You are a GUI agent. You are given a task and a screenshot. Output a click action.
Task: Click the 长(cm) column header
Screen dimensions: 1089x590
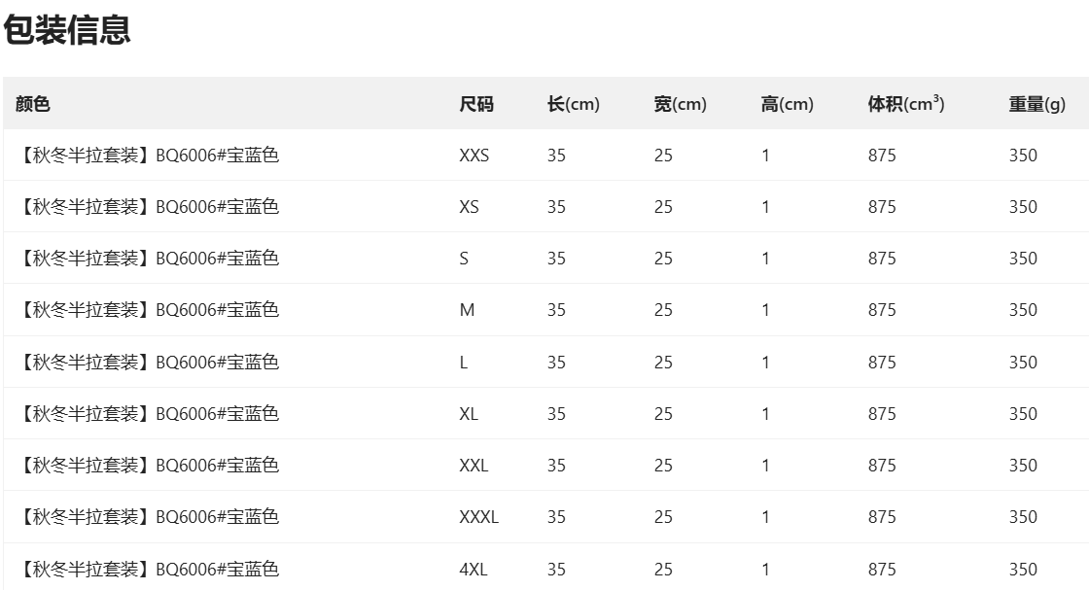pyautogui.click(x=574, y=104)
